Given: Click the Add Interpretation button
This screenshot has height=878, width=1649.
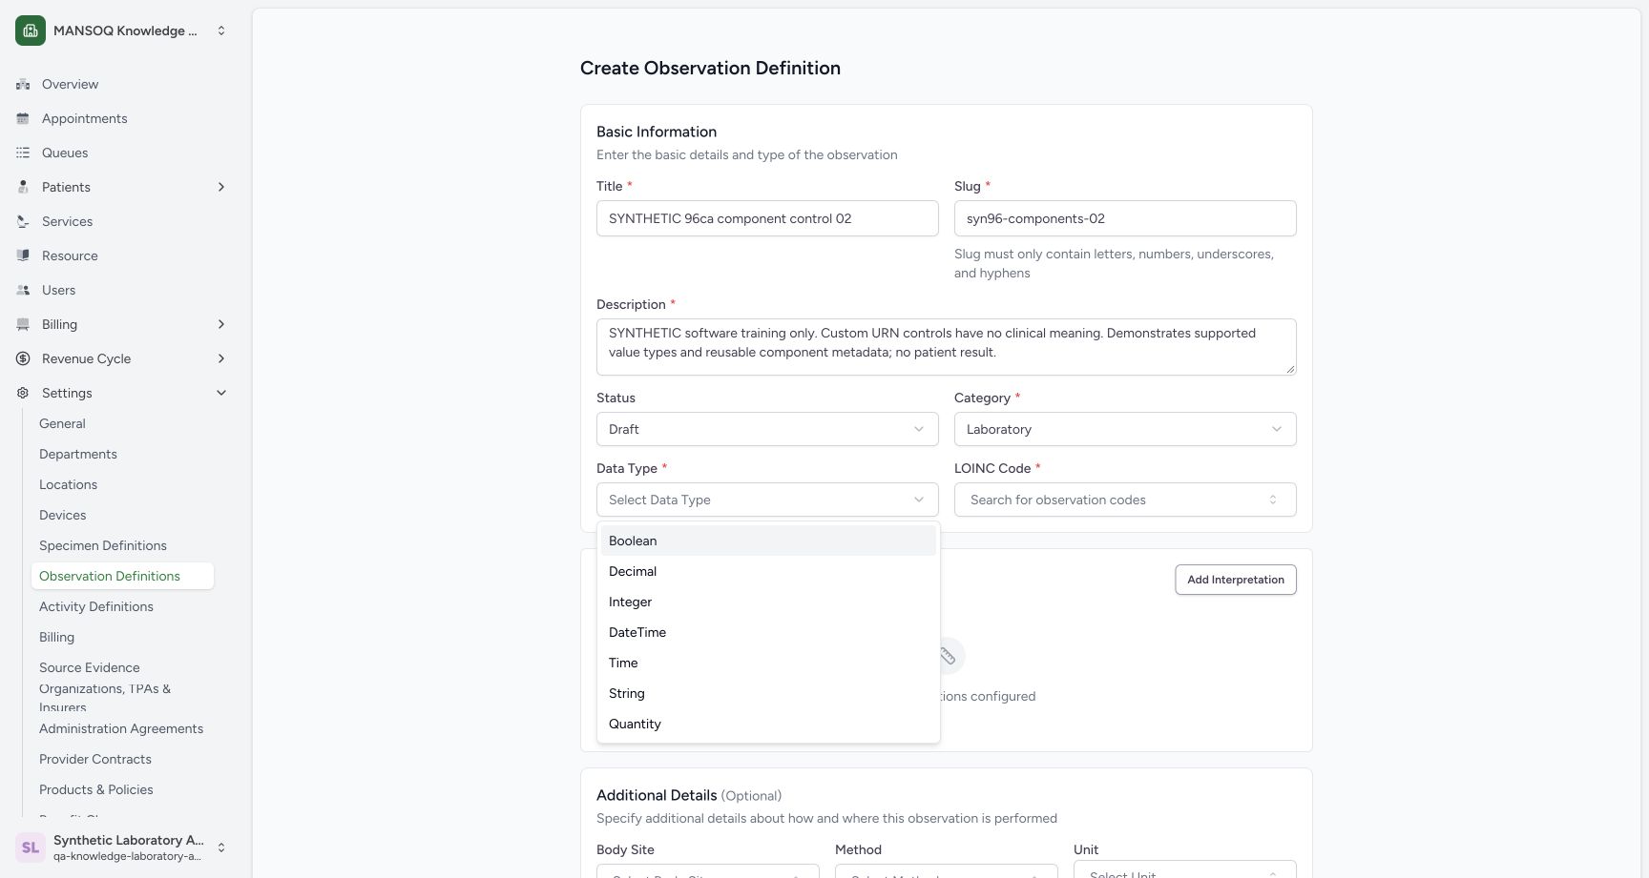Looking at the screenshot, I should point(1236,580).
